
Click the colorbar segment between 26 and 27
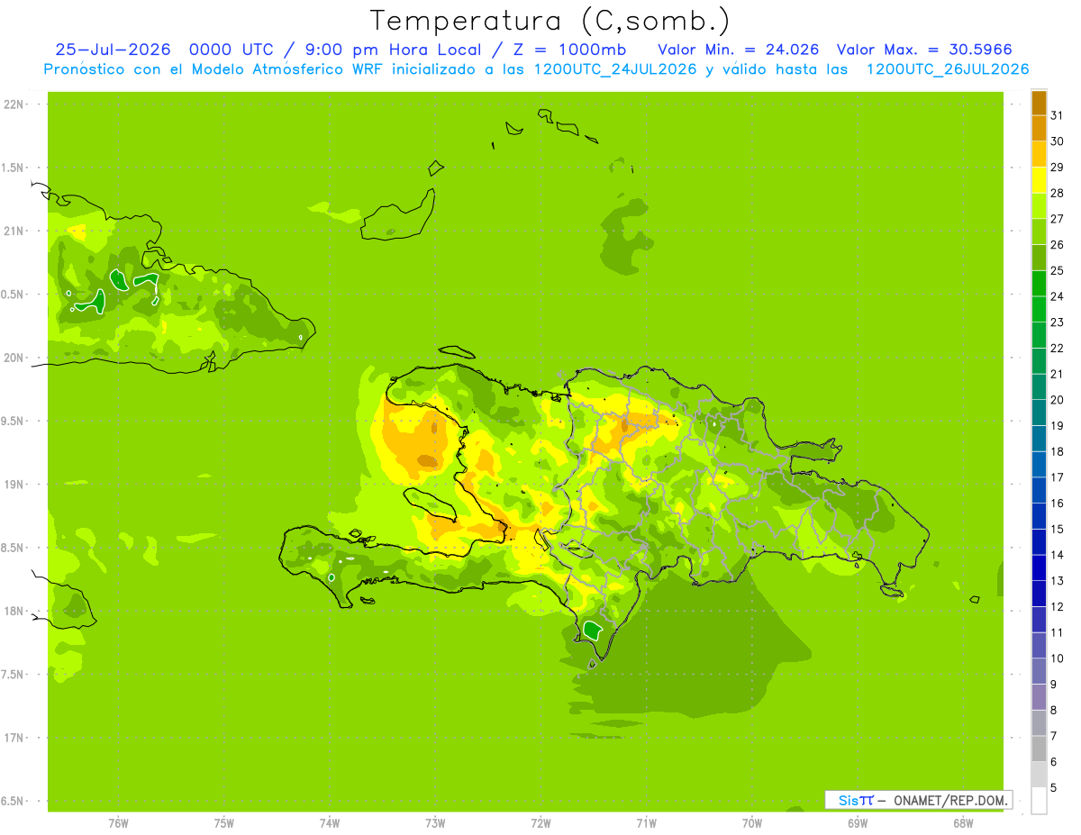(x=1039, y=231)
